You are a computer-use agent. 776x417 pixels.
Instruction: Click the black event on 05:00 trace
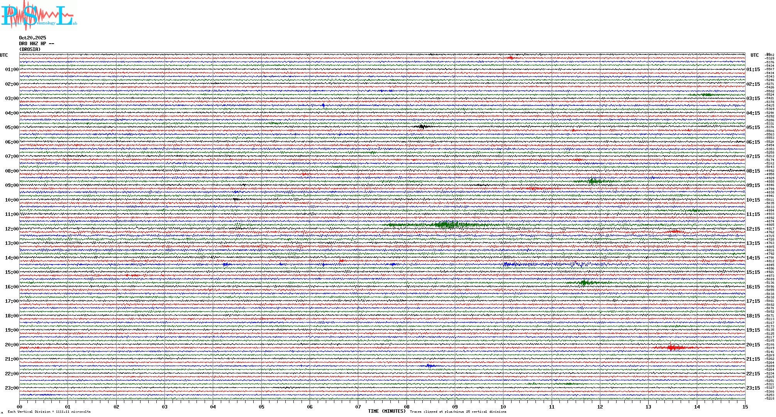coord(422,126)
